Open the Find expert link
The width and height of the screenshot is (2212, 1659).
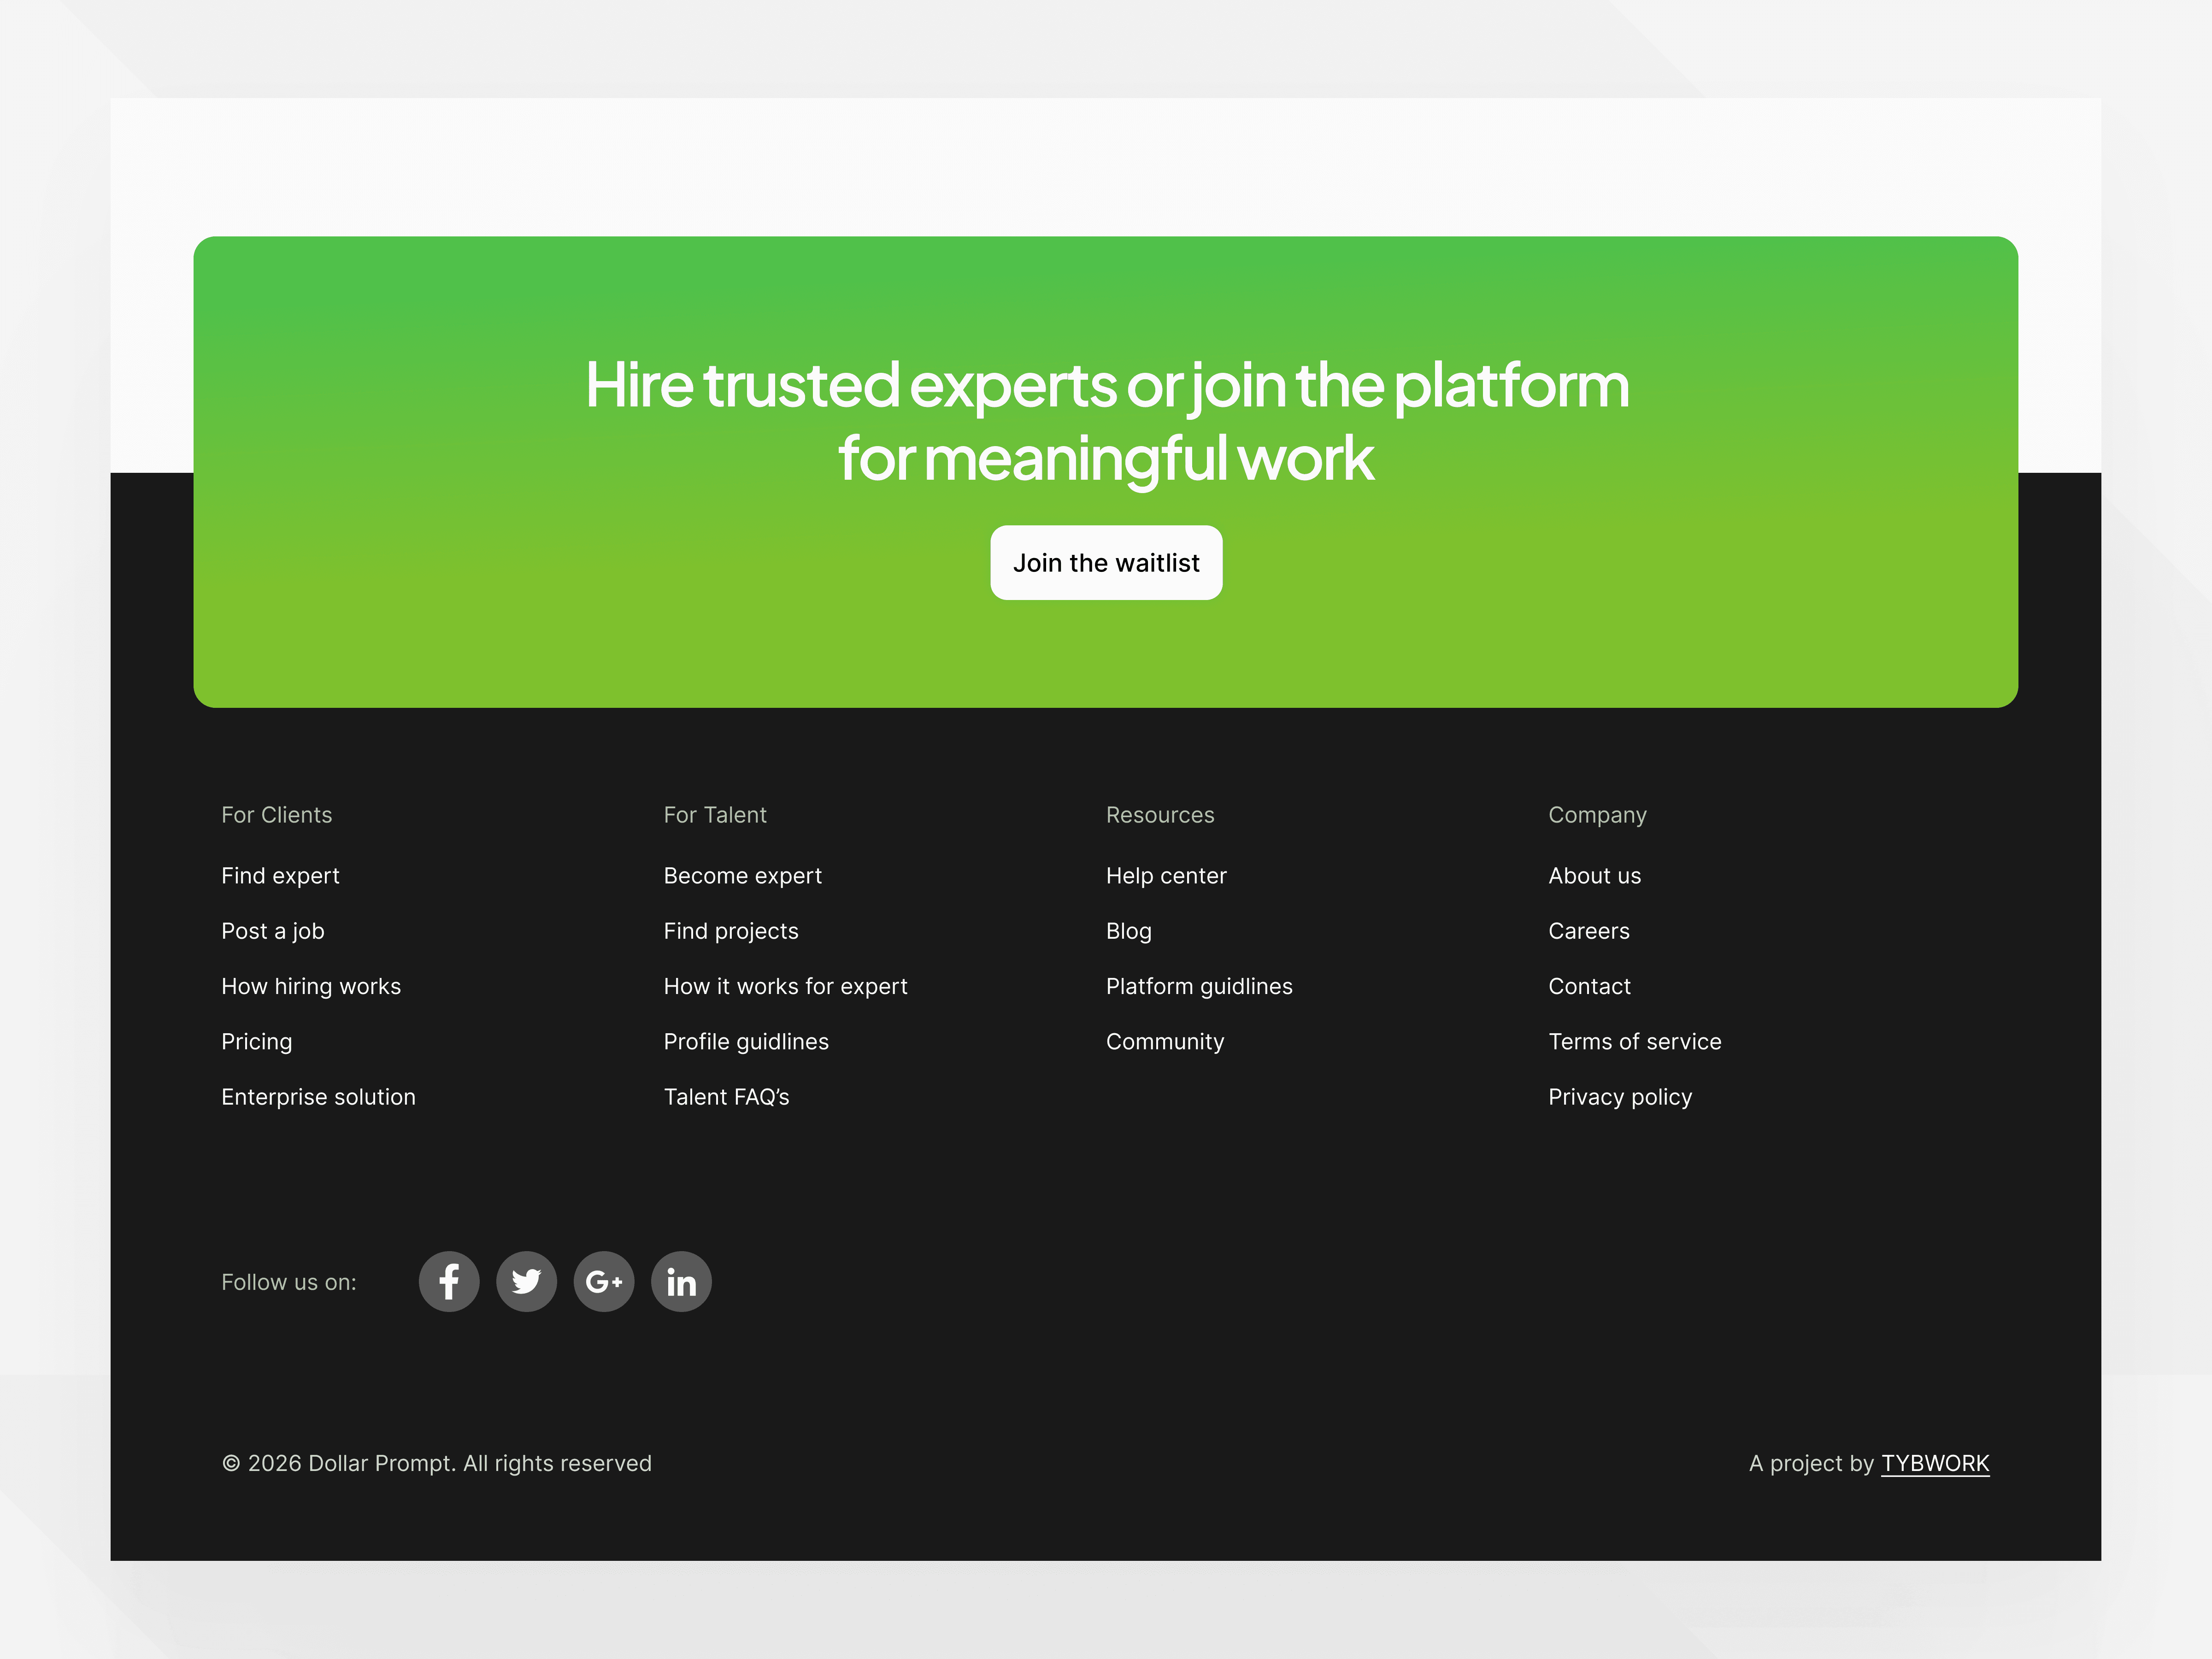(x=280, y=876)
